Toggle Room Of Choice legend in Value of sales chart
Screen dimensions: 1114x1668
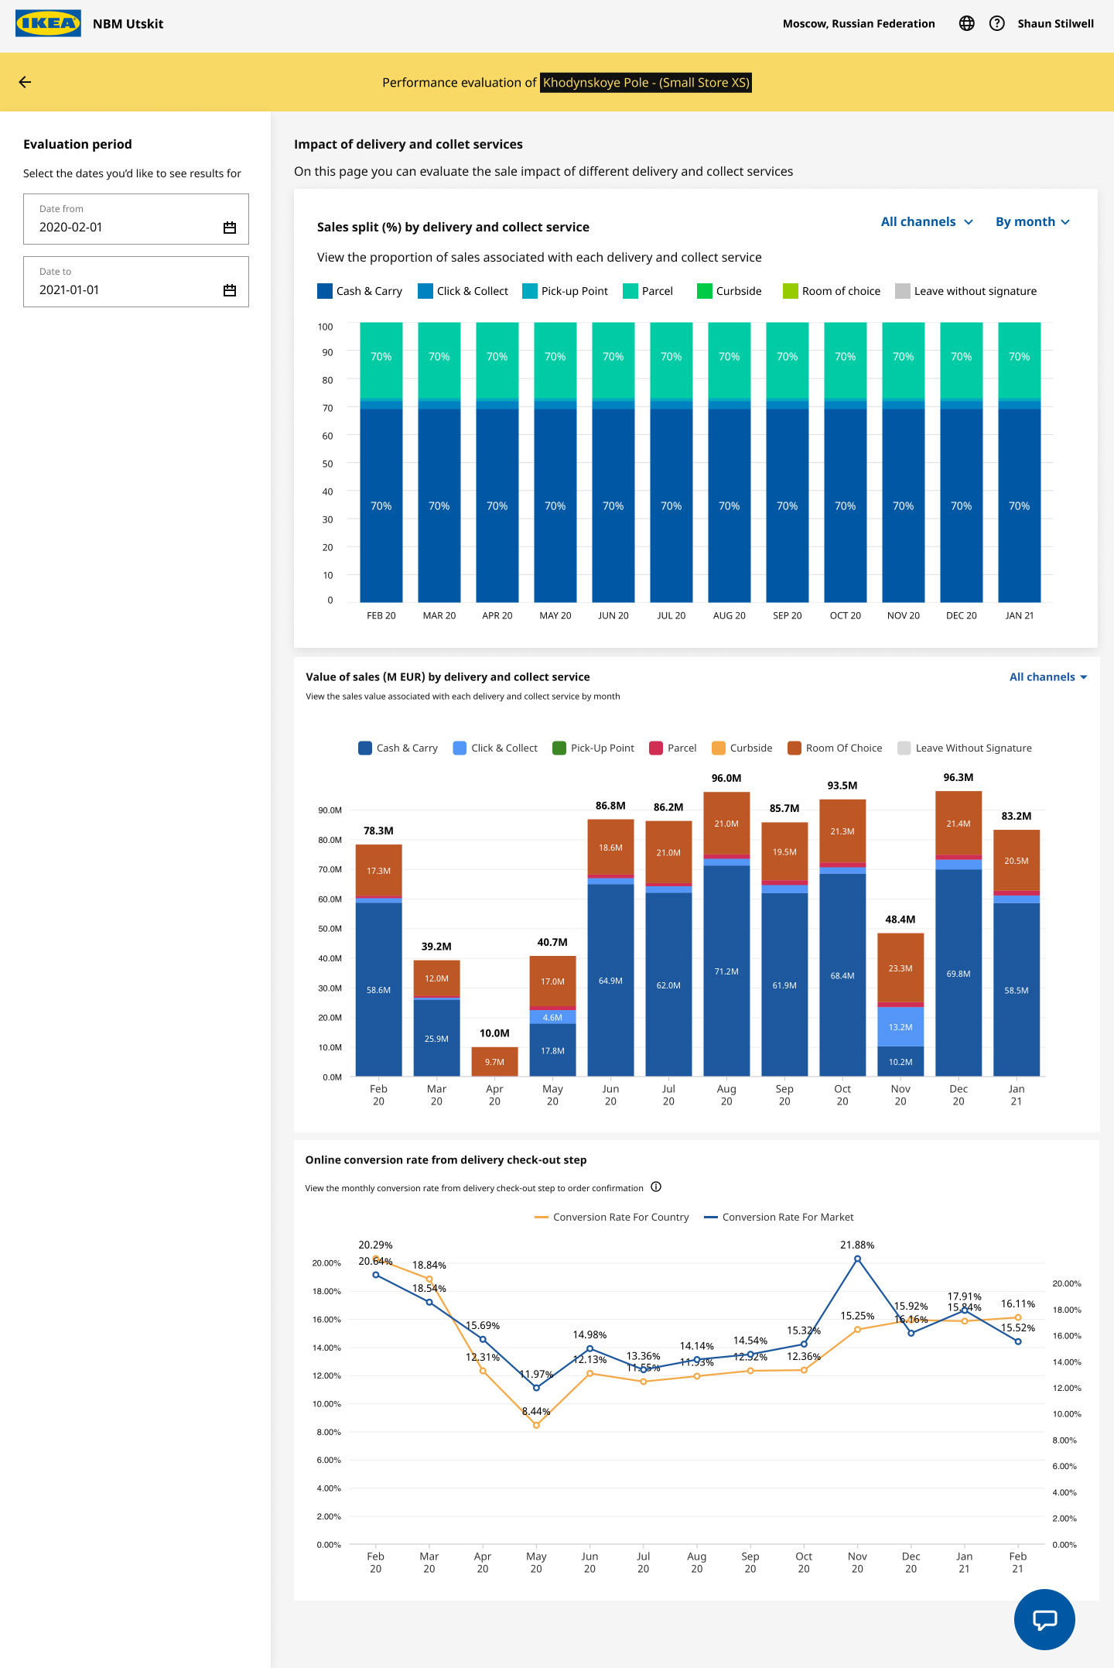[835, 748]
